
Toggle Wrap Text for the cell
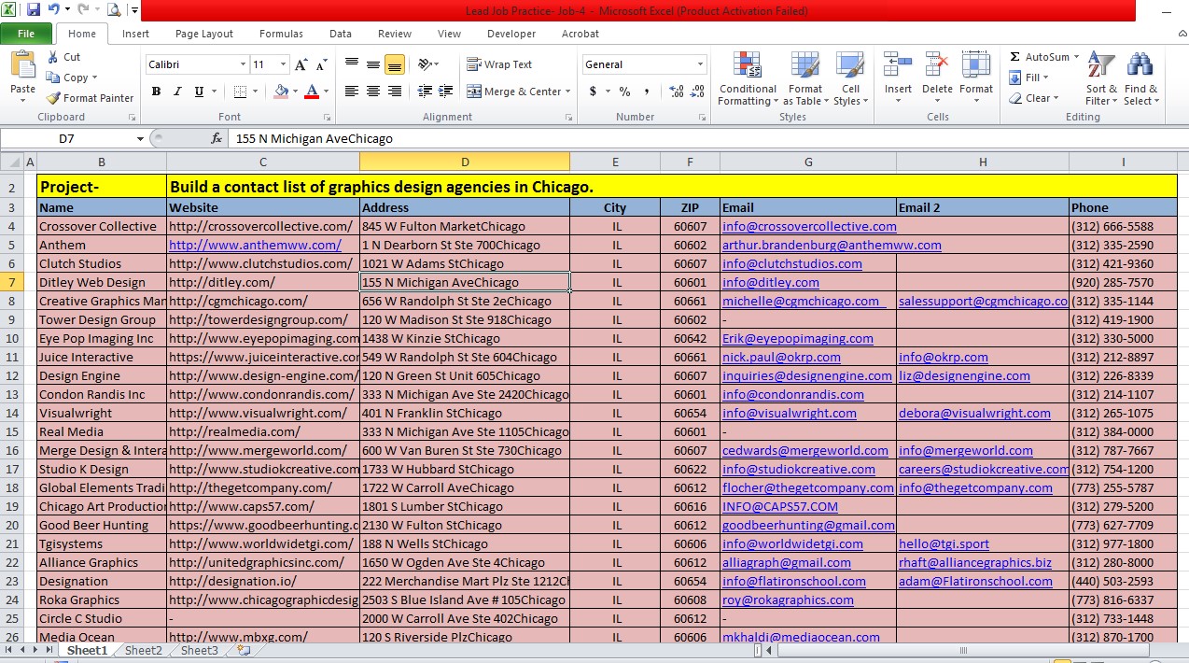click(499, 64)
